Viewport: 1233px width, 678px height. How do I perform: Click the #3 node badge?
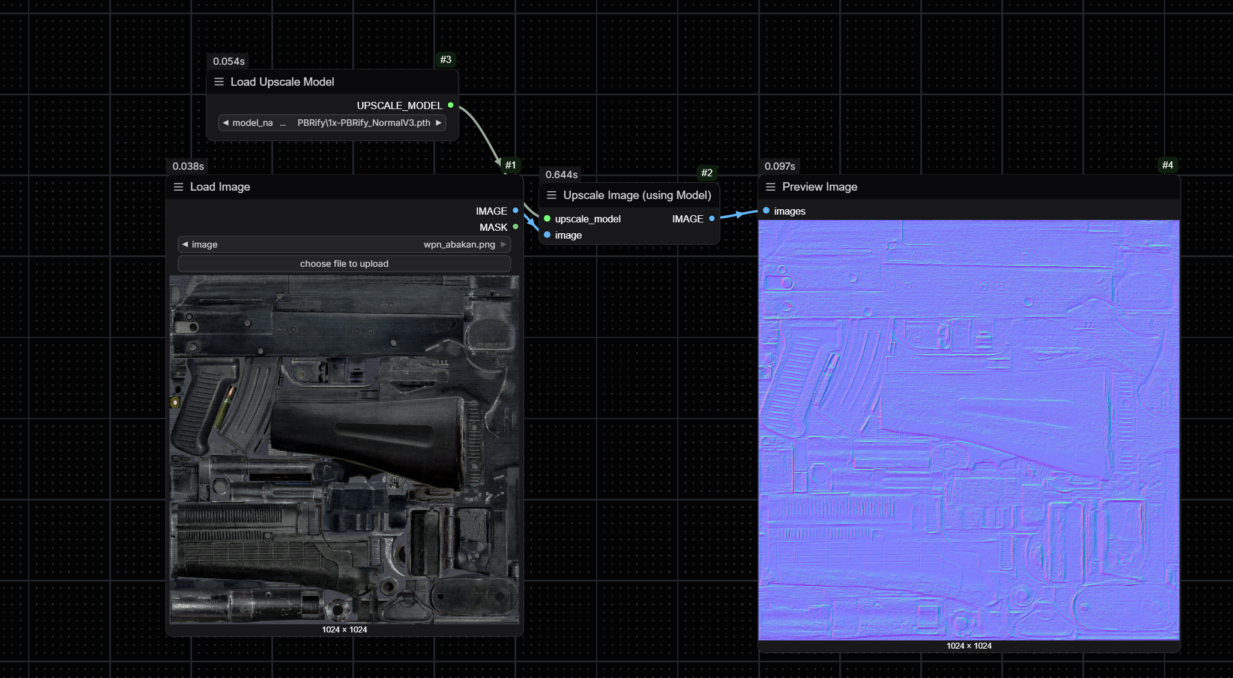[x=445, y=59]
